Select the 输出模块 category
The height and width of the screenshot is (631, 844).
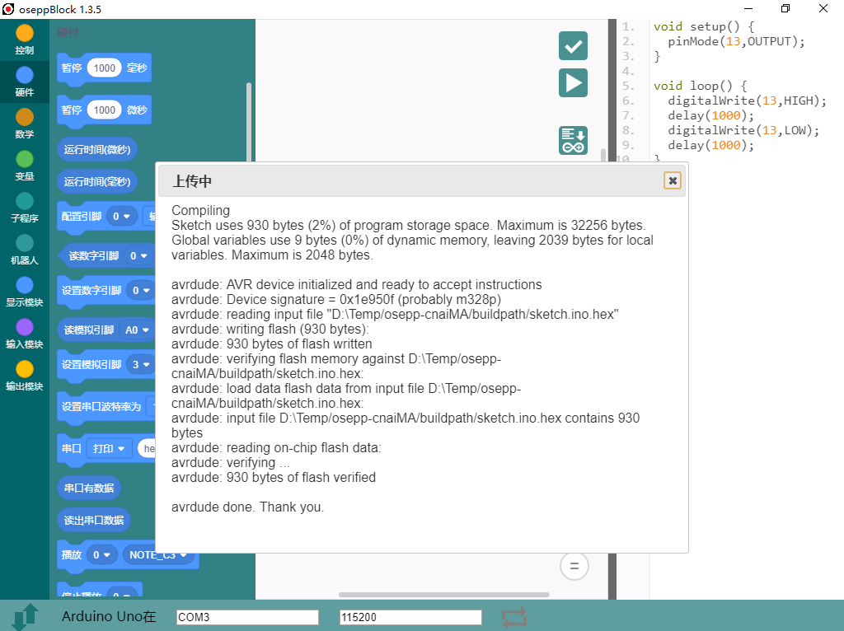pyautogui.click(x=25, y=376)
